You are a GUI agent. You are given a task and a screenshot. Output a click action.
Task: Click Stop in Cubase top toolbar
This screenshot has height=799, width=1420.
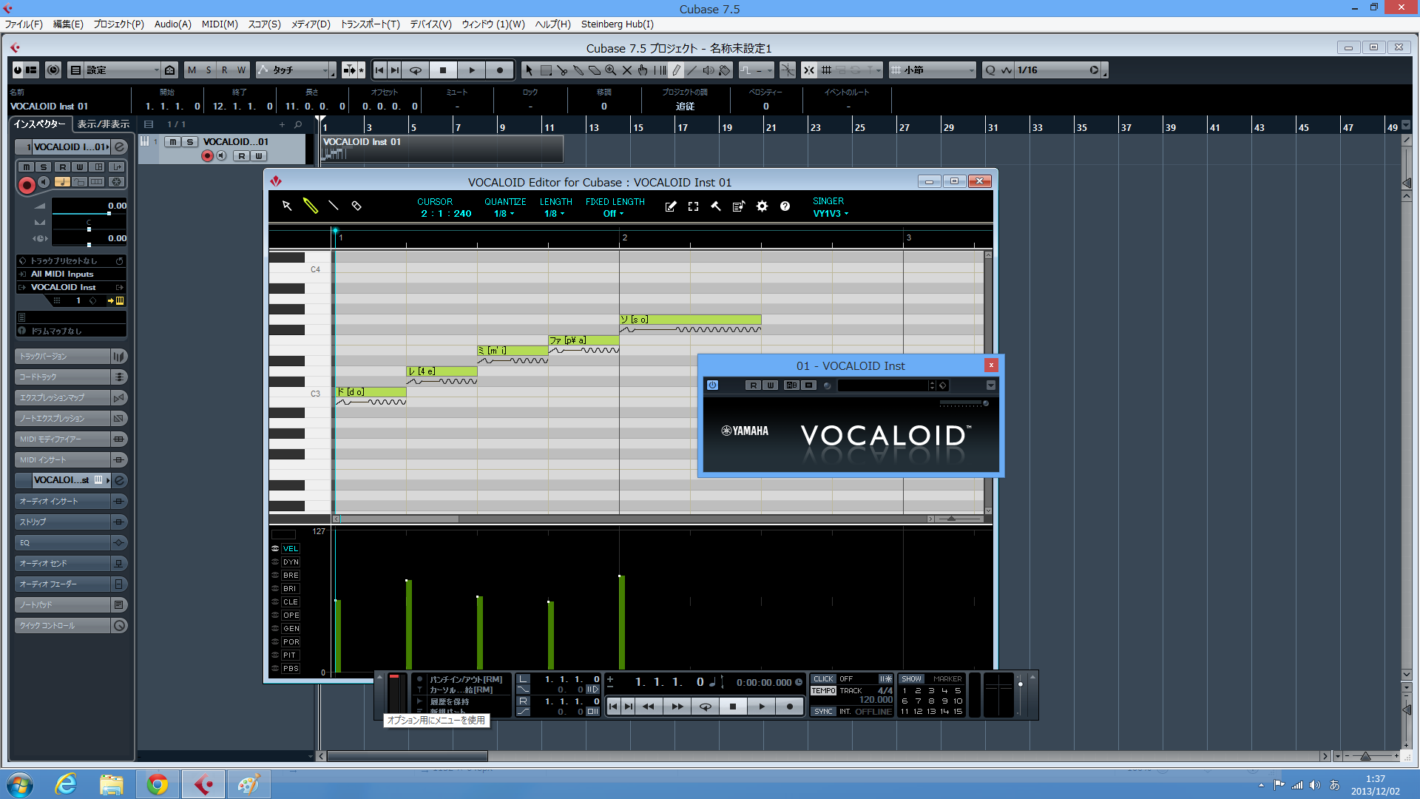(x=443, y=70)
